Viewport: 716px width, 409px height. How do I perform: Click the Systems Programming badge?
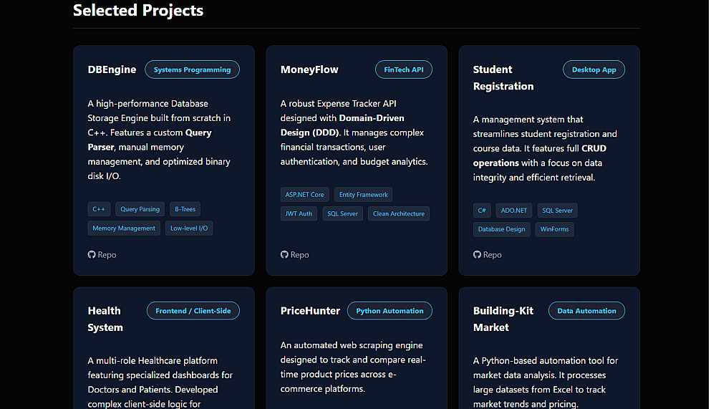coord(192,69)
